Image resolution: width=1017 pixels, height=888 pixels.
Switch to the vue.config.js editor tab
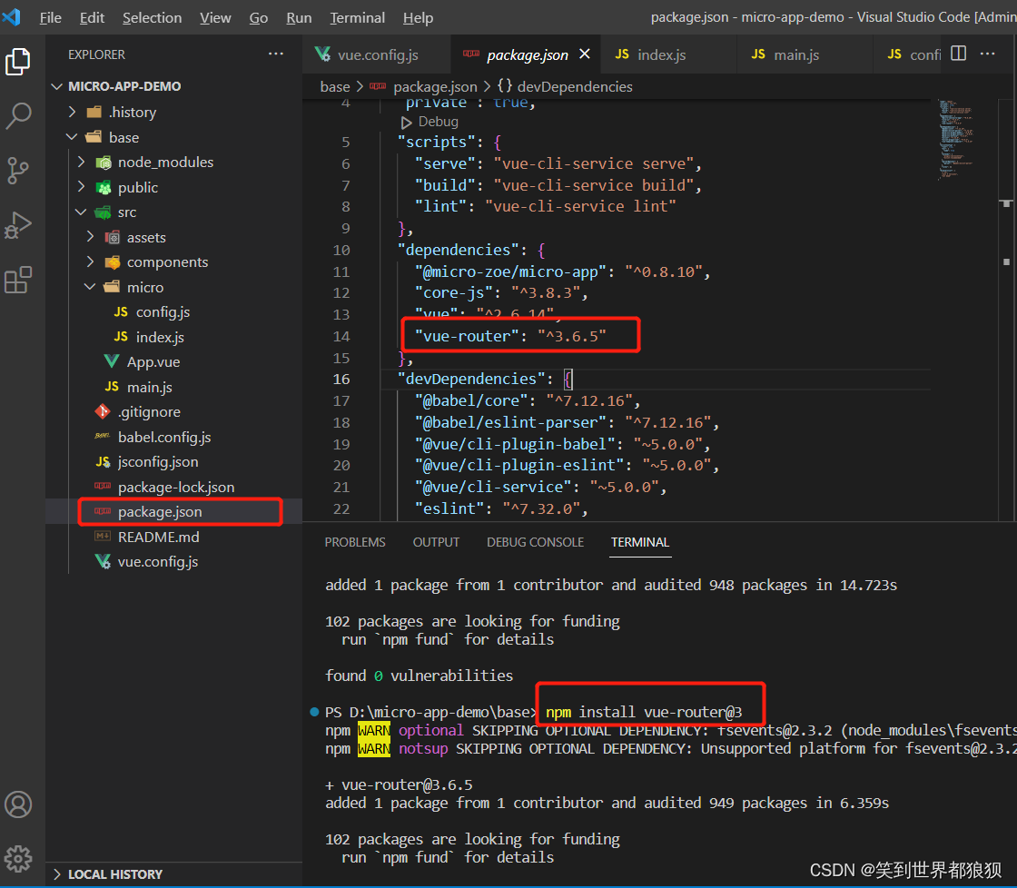pyautogui.click(x=377, y=54)
